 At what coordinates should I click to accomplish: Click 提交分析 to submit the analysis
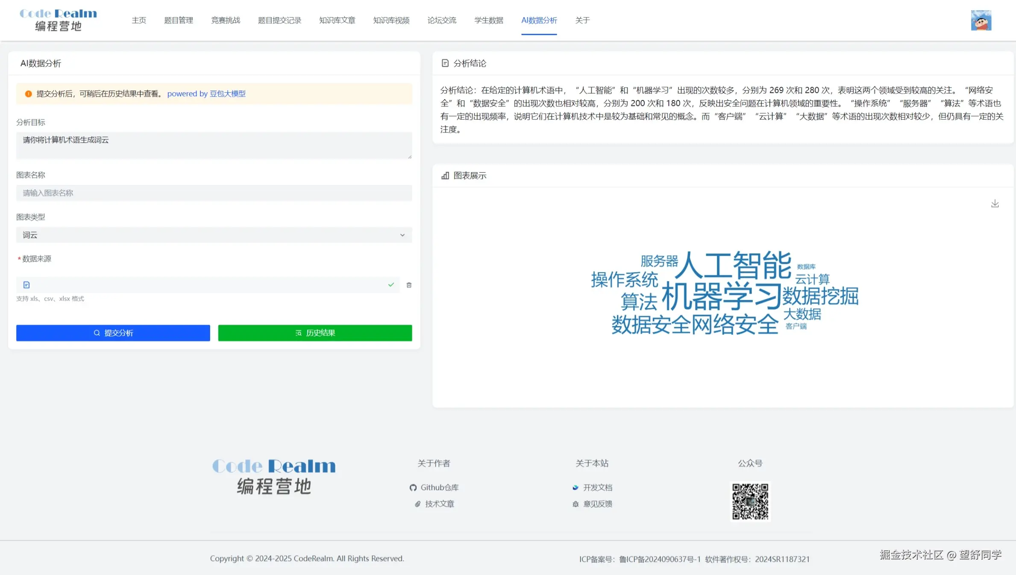tap(113, 333)
